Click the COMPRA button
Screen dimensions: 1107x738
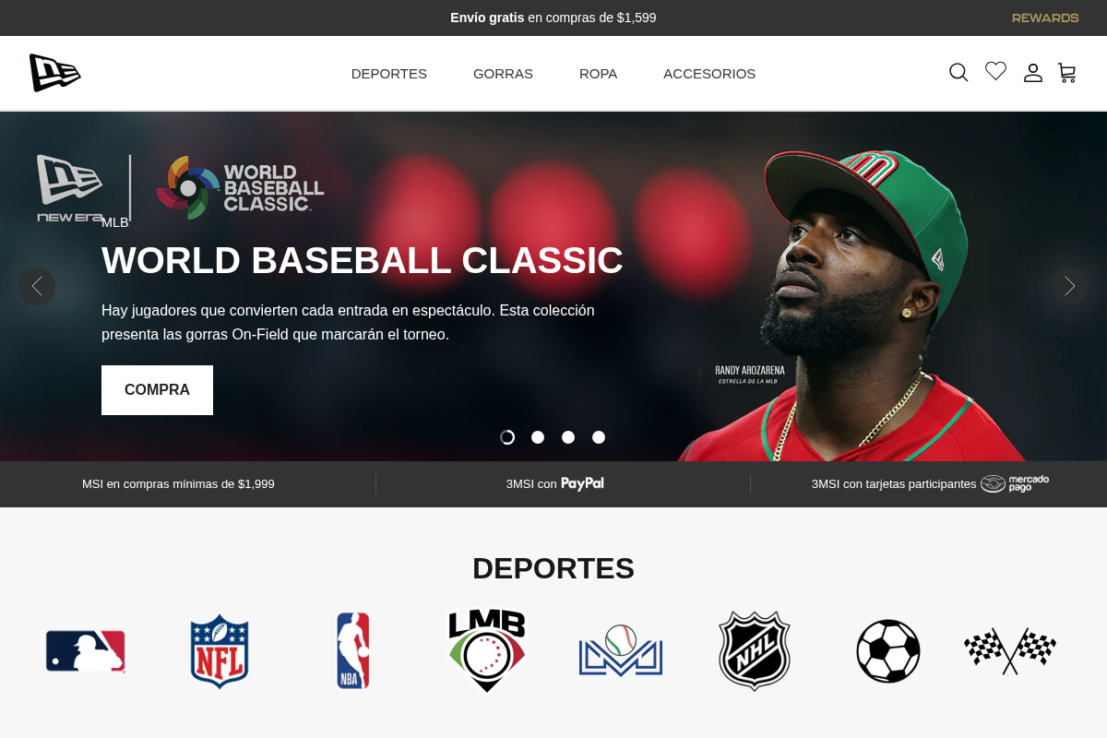point(157,389)
